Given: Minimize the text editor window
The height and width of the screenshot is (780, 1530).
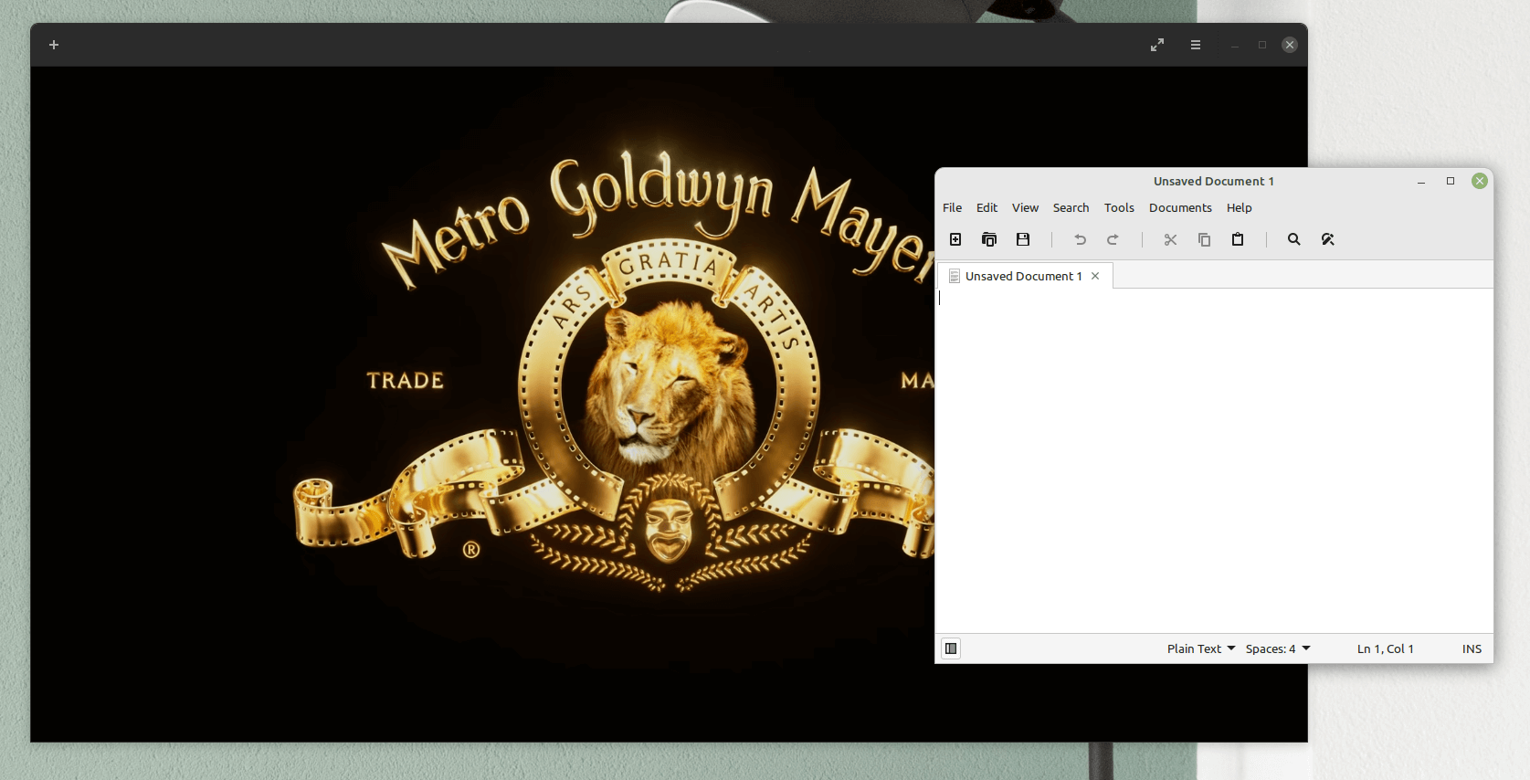Looking at the screenshot, I should (1421, 181).
